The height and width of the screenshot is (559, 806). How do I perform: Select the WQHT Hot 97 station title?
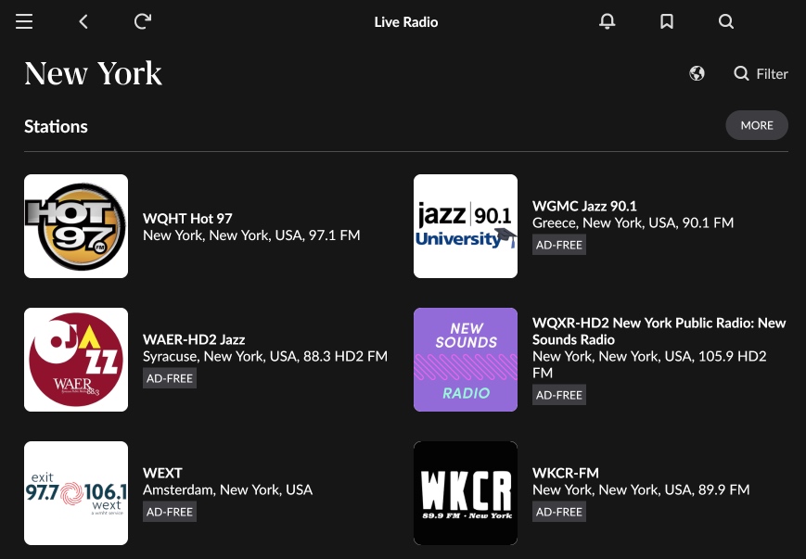pyautogui.click(x=187, y=219)
